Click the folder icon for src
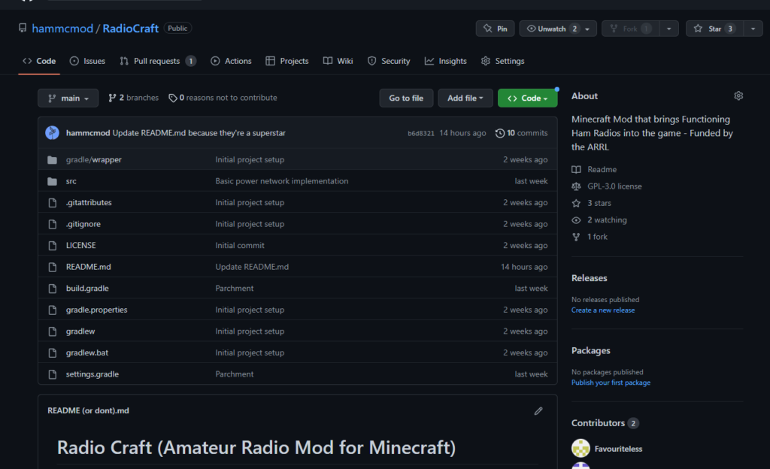 coord(52,181)
